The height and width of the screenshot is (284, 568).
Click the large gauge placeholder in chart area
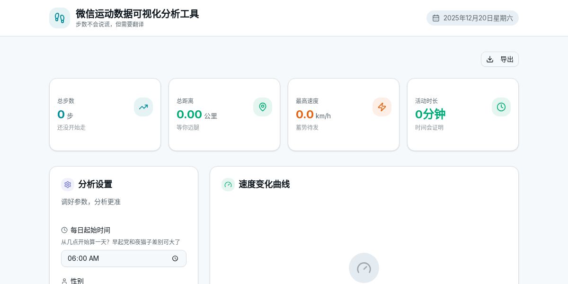(364, 268)
